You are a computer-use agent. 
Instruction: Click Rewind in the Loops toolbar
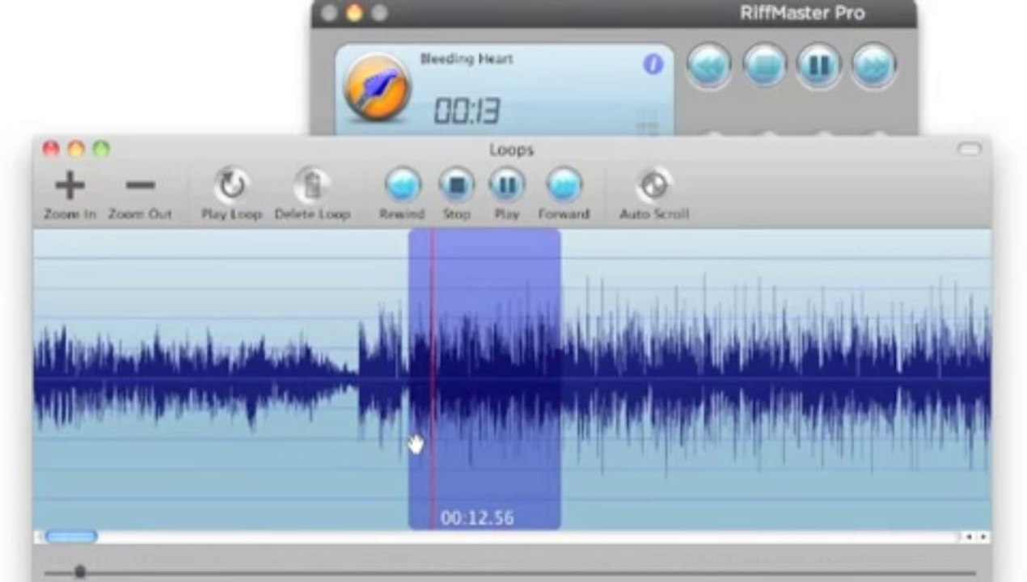tap(402, 185)
